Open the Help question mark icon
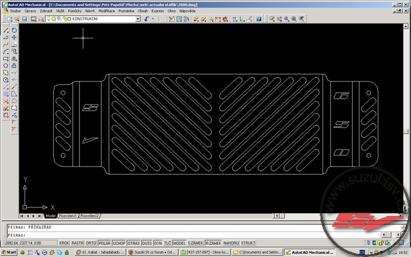 259,19
